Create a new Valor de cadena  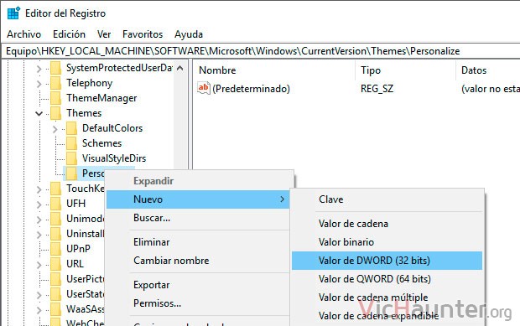(x=387, y=224)
